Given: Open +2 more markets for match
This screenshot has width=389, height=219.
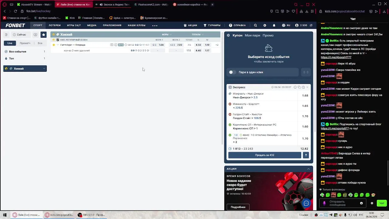Looking at the screenshot, I should click(x=217, y=45).
